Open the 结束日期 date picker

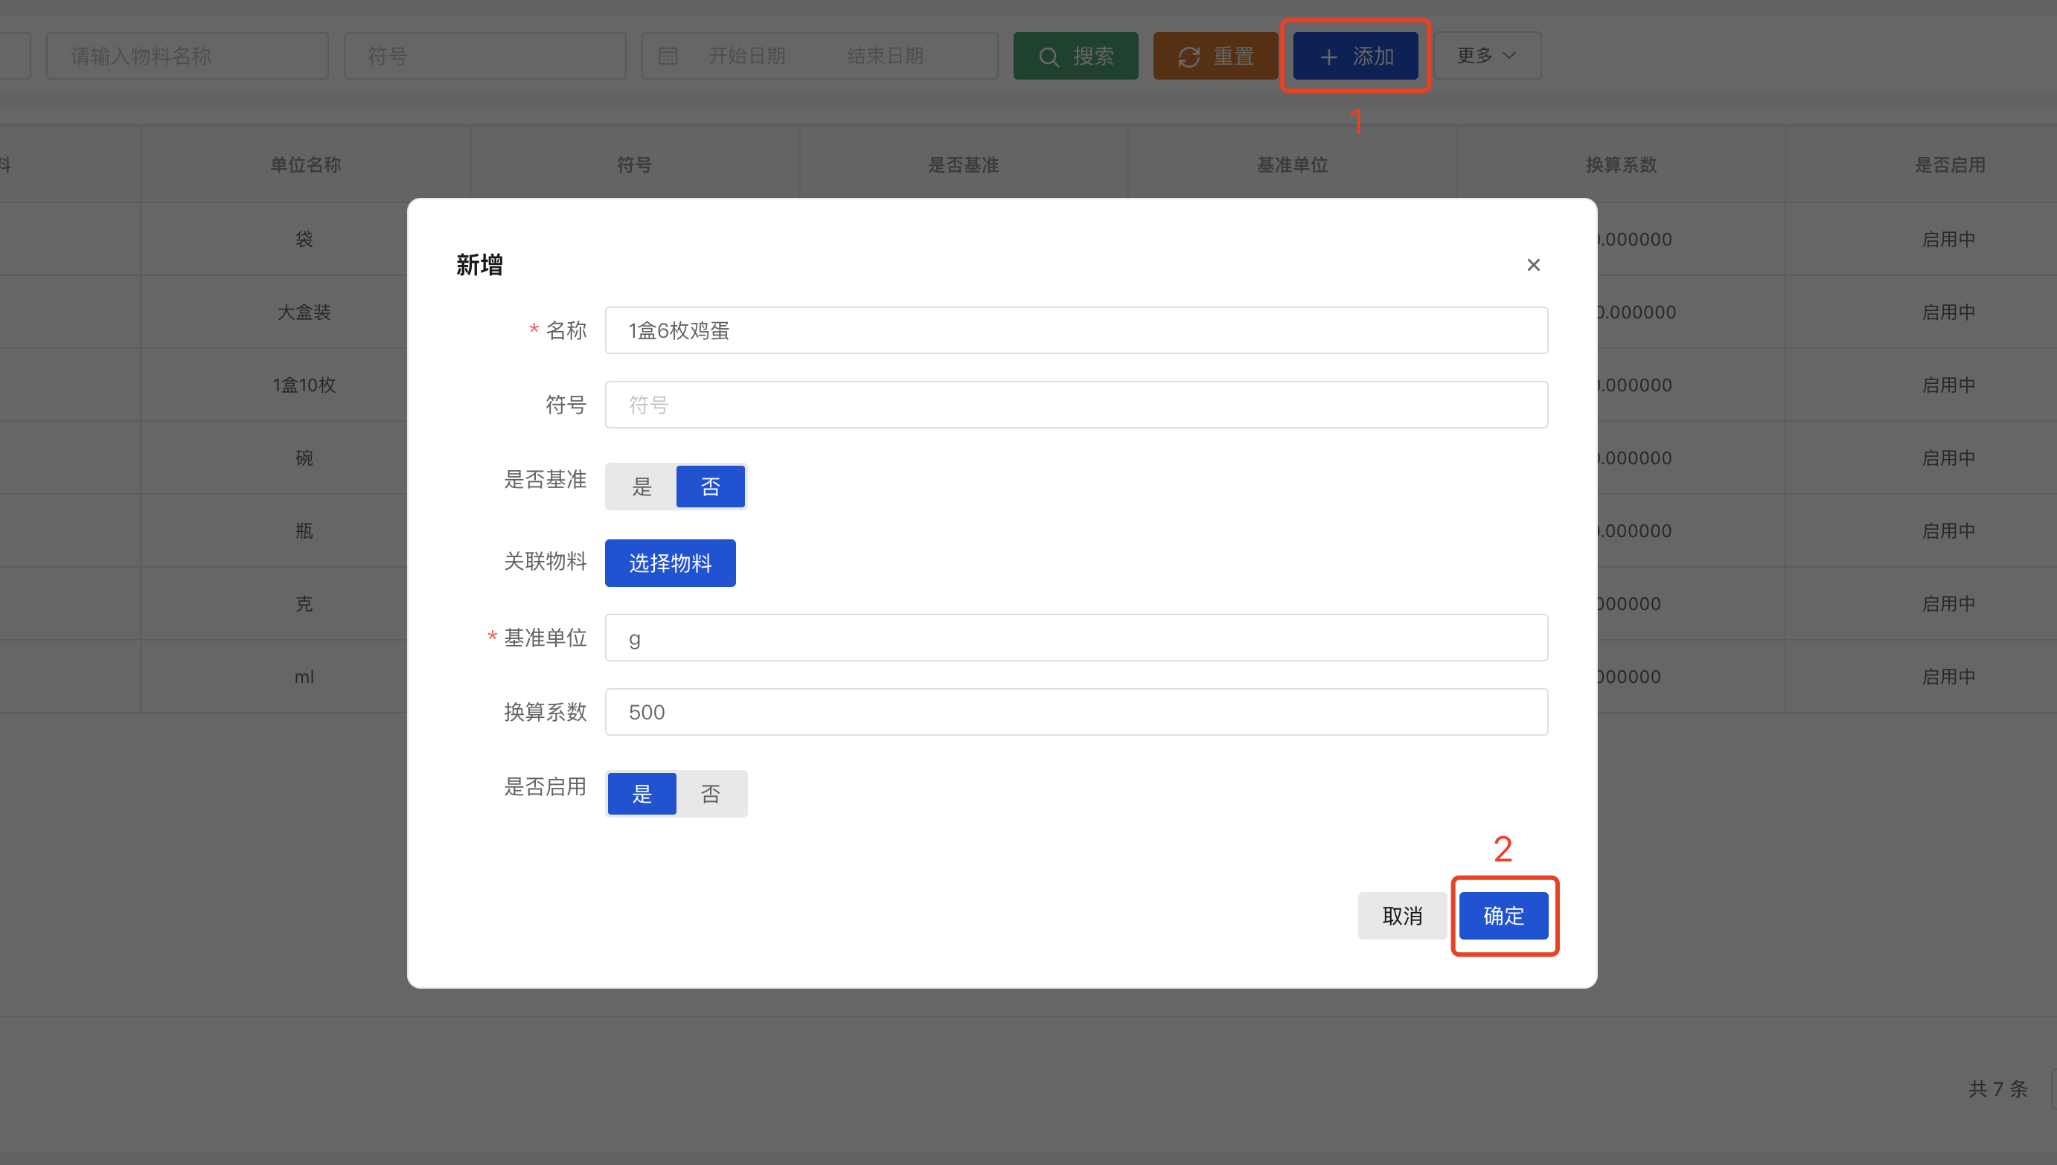pos(885,55)
